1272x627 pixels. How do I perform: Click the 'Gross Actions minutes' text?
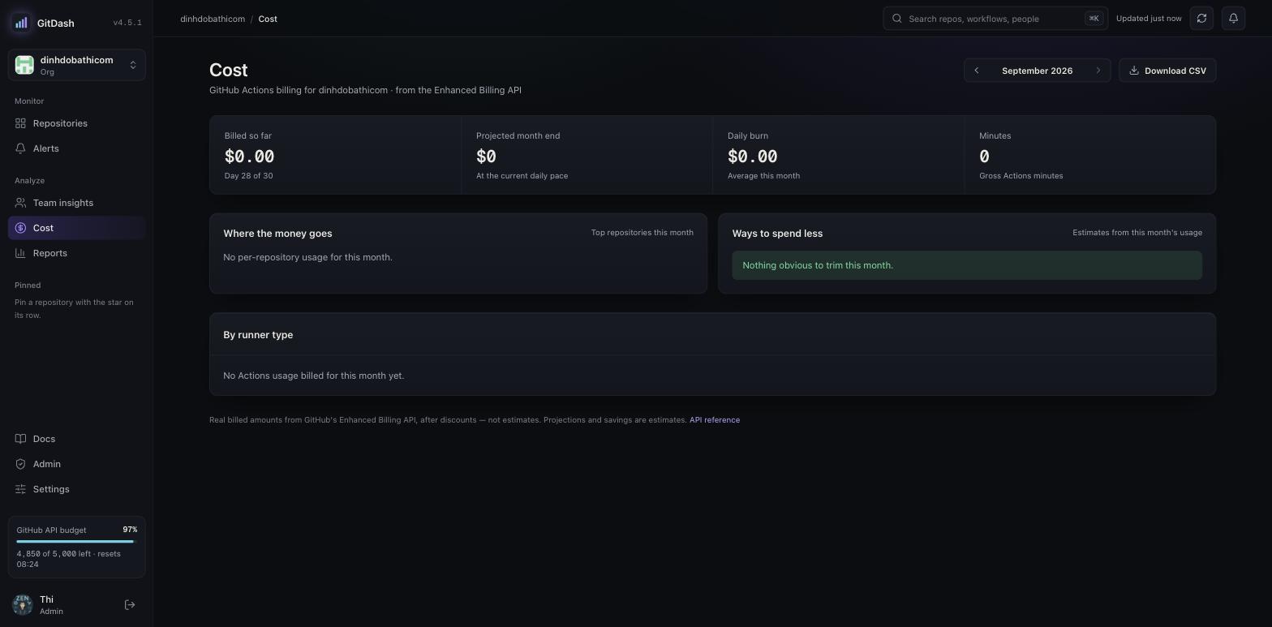[x=1021, y=176]
